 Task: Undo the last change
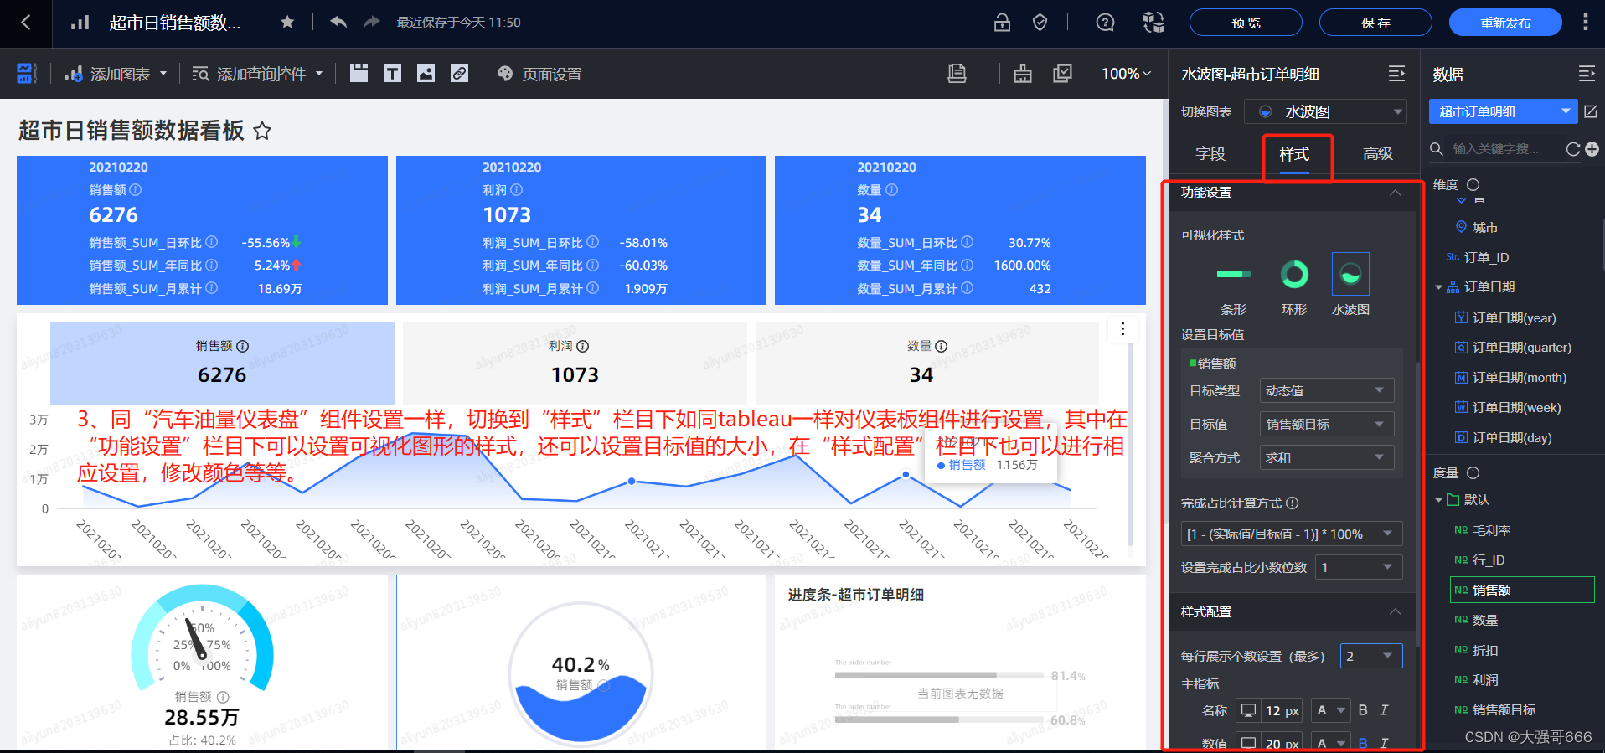(x=338, y=22)
